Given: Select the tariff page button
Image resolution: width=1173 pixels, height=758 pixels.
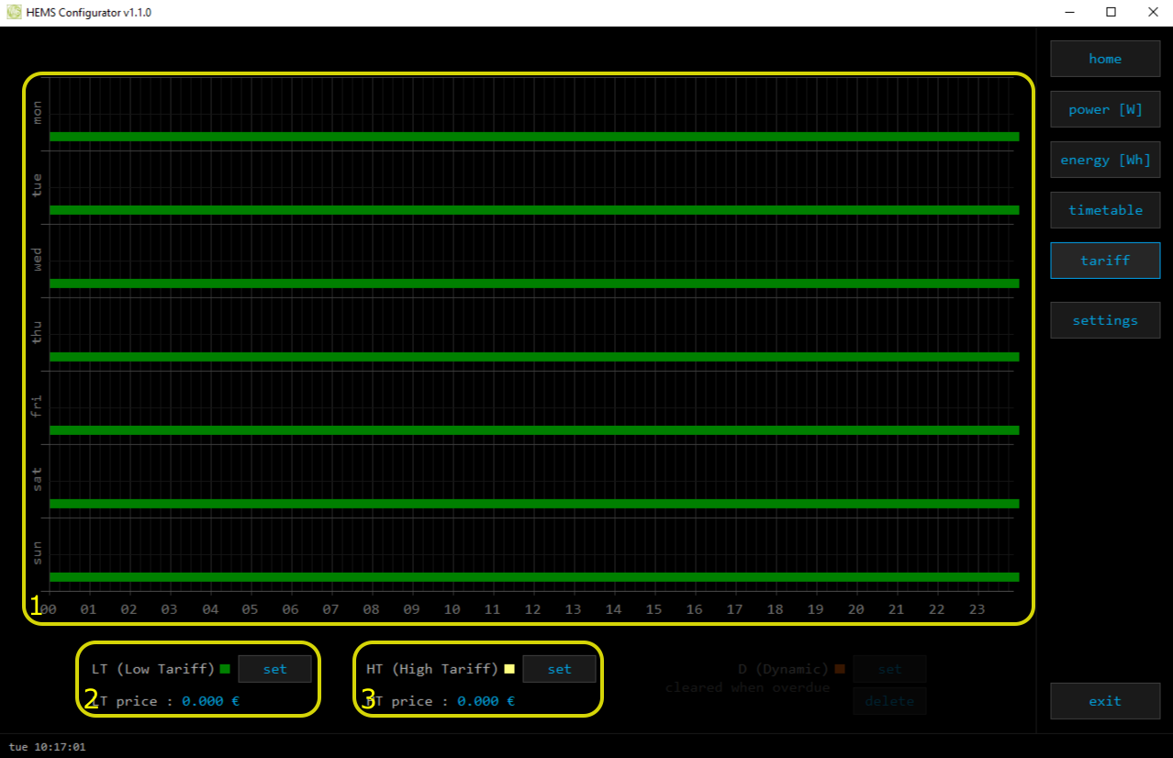Looking at the screenshot, I should point(1105,261).
